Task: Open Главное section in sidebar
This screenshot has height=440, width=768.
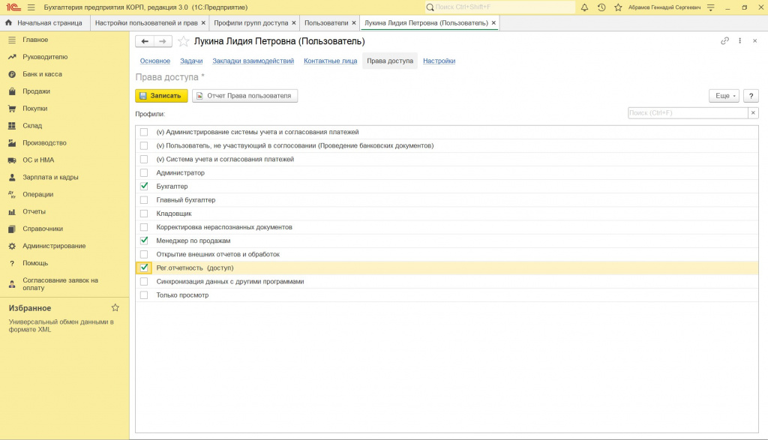Action: pos(35,40)
